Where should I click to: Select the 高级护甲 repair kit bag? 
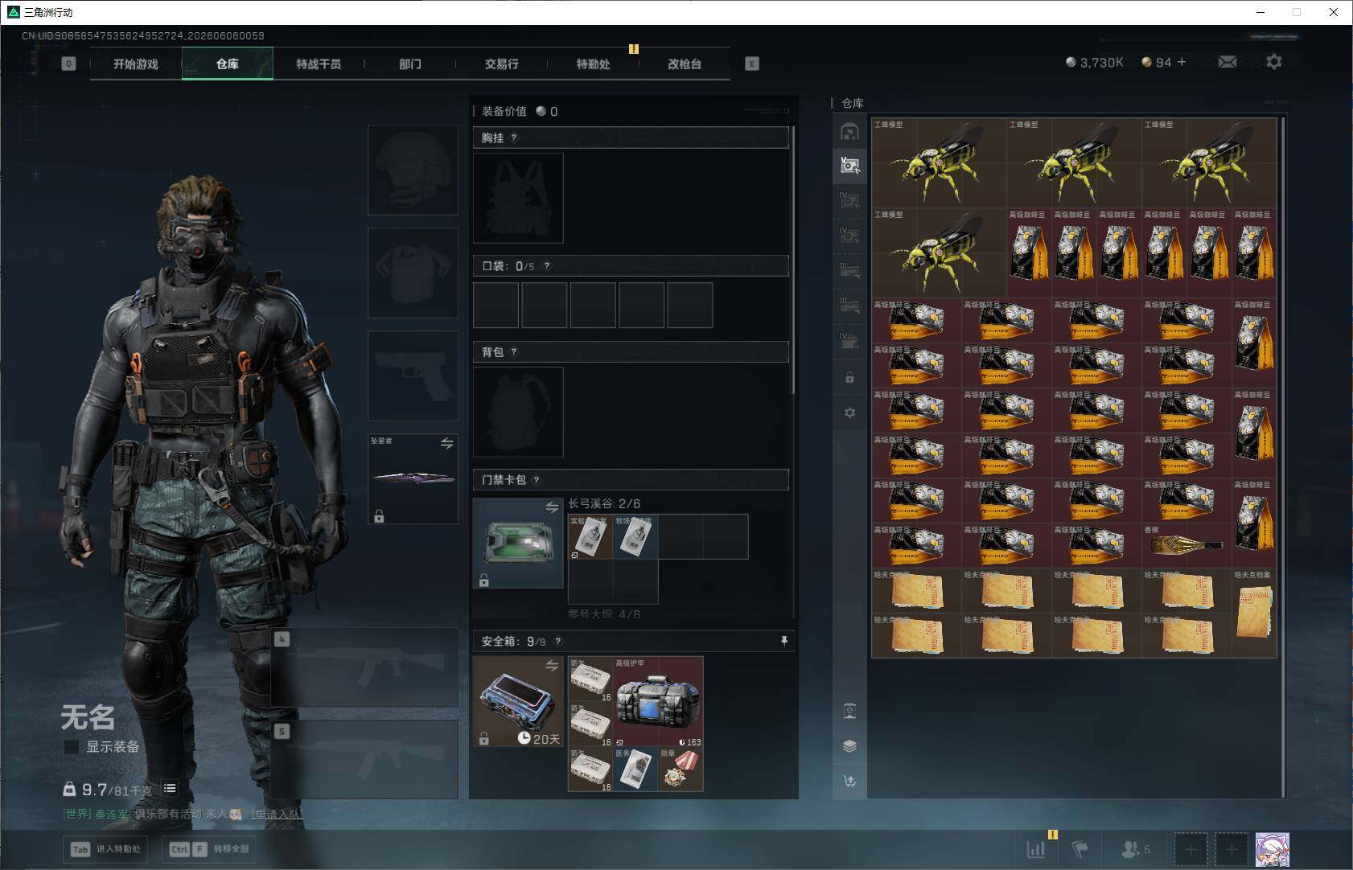coord(658,701)
